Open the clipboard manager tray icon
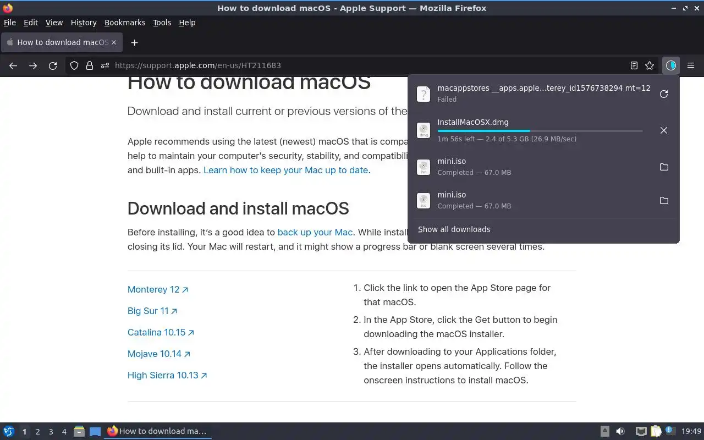 [656, 431]
